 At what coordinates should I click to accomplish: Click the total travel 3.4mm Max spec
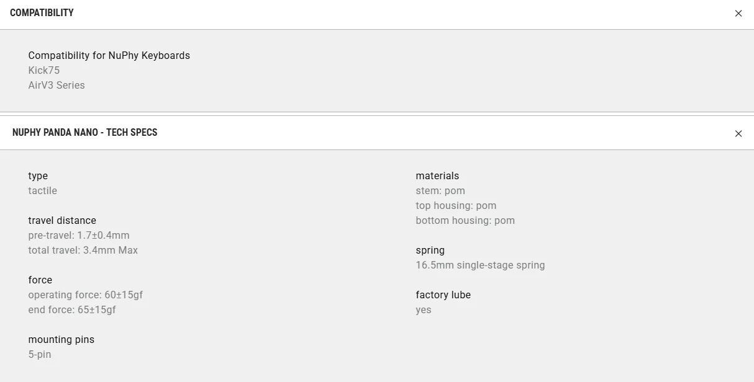click(83, 250)
